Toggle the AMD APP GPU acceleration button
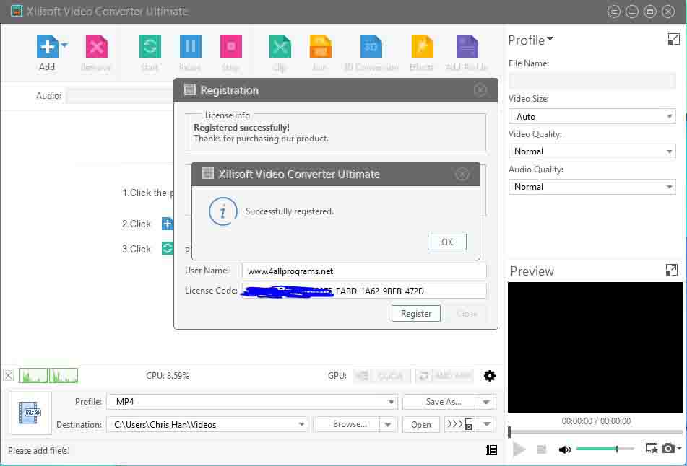 pyautogui.click(x=445, y=375)
